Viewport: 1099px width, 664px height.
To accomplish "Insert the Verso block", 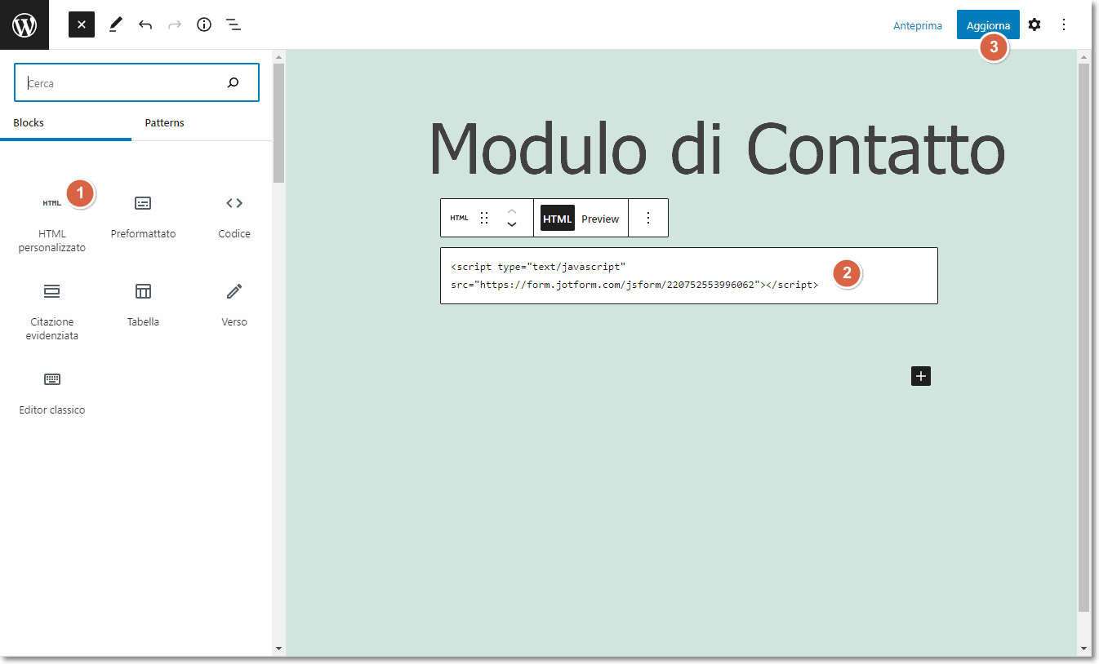I will pos(234,307).
